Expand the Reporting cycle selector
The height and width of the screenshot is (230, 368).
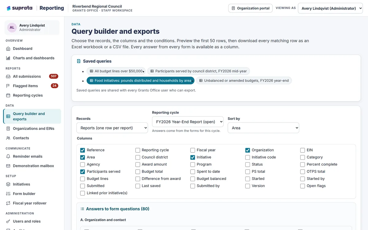[188, 122]
